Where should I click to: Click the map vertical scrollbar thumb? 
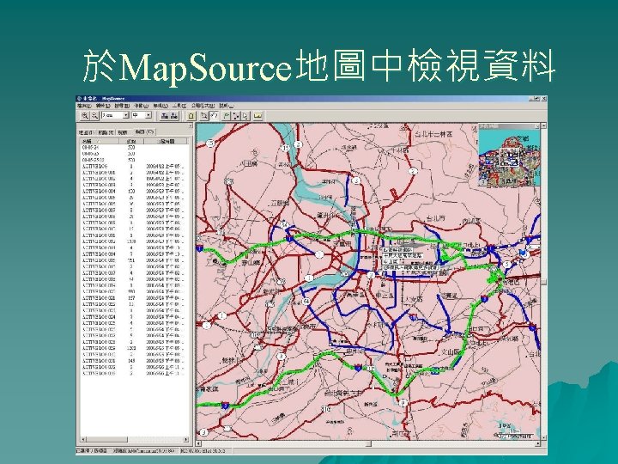544,282
